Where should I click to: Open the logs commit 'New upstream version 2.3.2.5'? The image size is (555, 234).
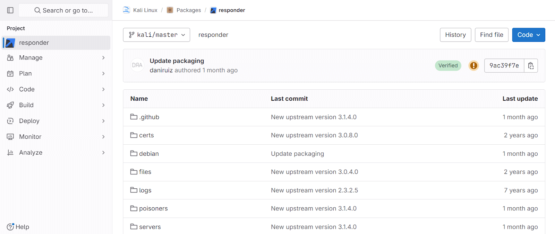tap(314, 190)
